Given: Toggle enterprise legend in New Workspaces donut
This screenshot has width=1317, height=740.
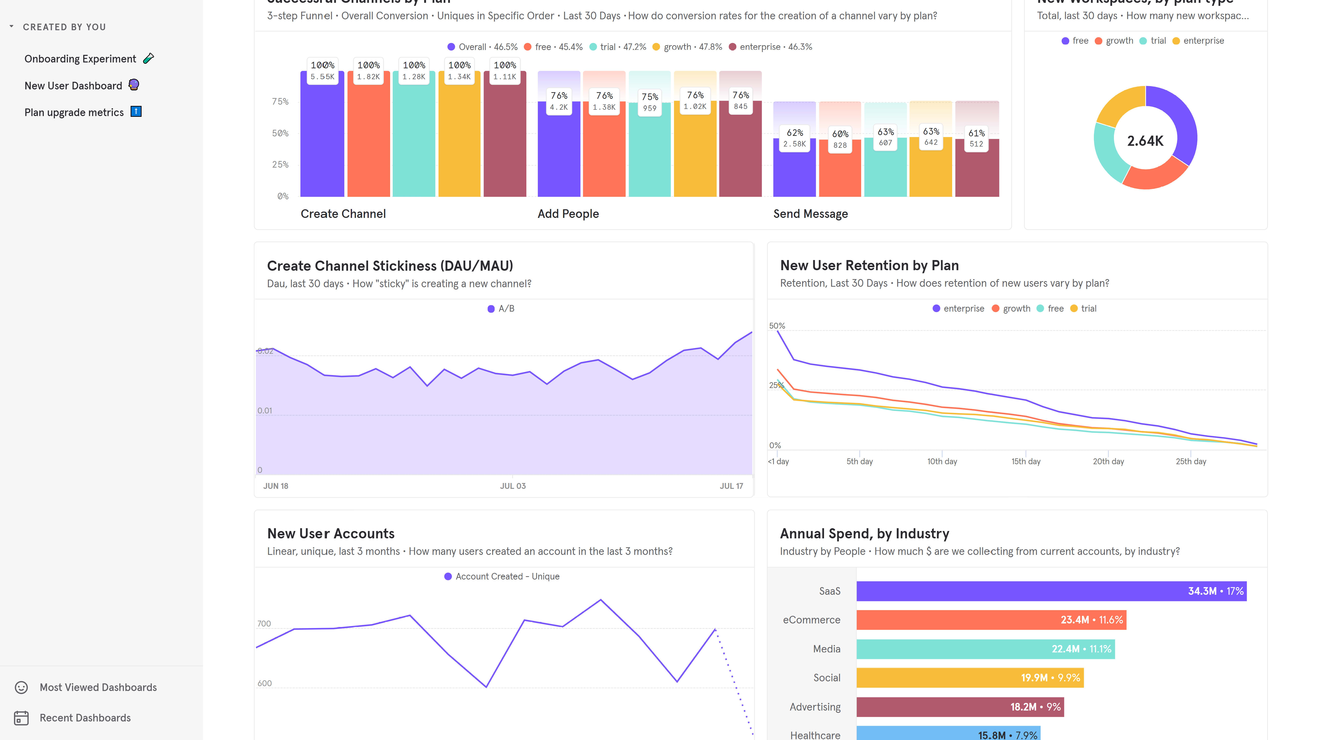Looking at the screenshot, I should pos(1198,41).
